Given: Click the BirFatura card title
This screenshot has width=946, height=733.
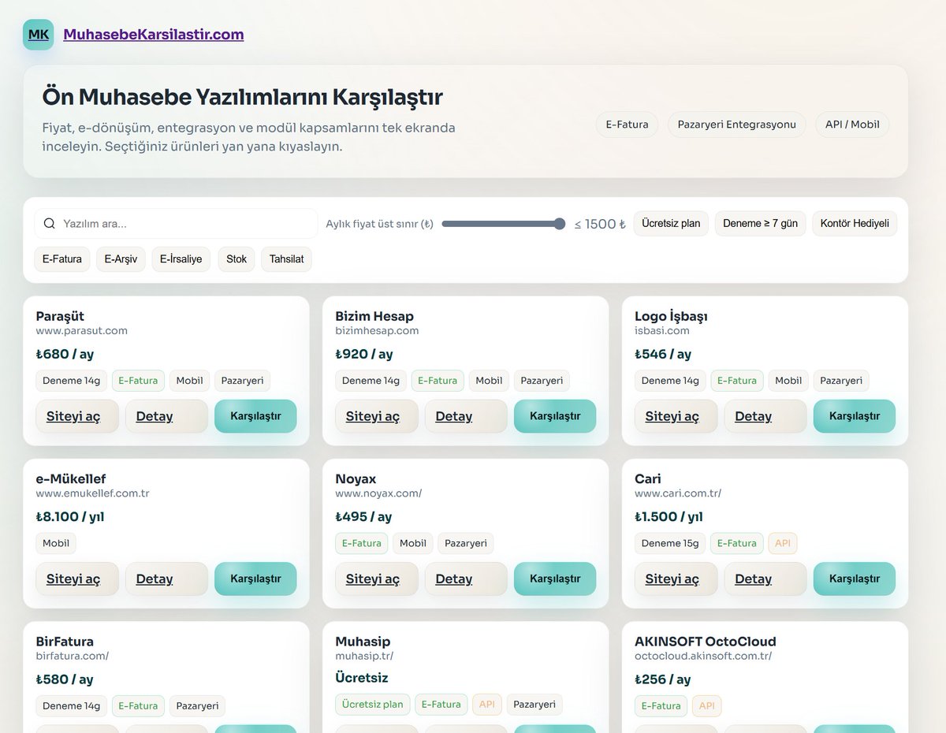Looking at the screenshot, I should pos(65,642).
